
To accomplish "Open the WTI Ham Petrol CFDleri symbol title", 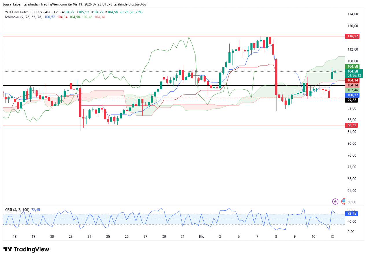I will tap(23, 12).
